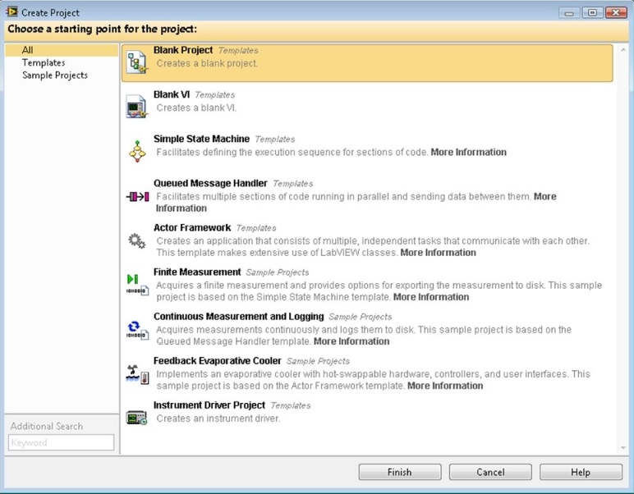
Task: Open More Information link for Actor Framework
Action: (x=438, y=253)
